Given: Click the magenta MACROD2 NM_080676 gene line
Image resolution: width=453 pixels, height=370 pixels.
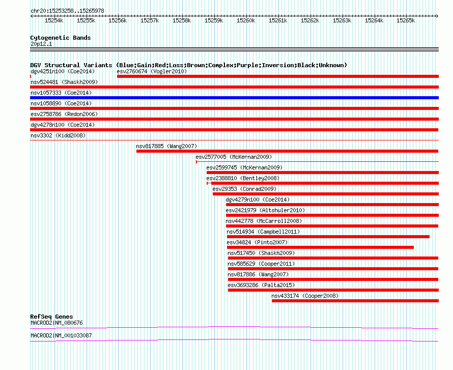Looking at the screenshot, I should click(234, 328).
